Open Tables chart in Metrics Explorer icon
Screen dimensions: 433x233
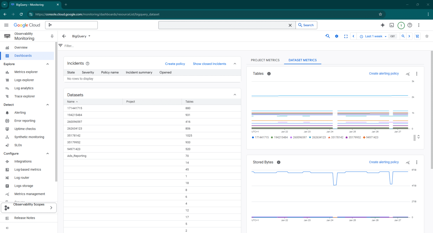point(408,73)
